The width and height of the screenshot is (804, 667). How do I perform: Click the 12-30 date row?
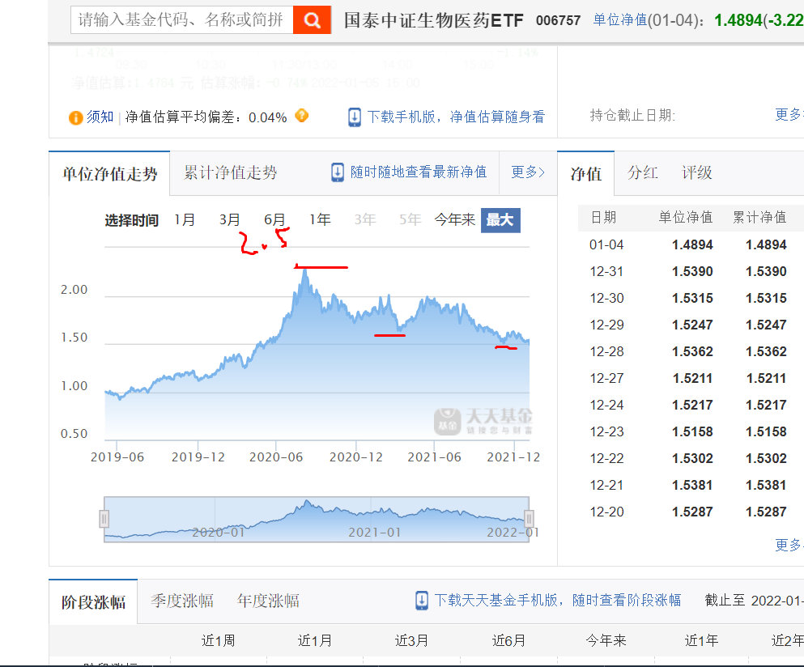click(x=690, y=298)
